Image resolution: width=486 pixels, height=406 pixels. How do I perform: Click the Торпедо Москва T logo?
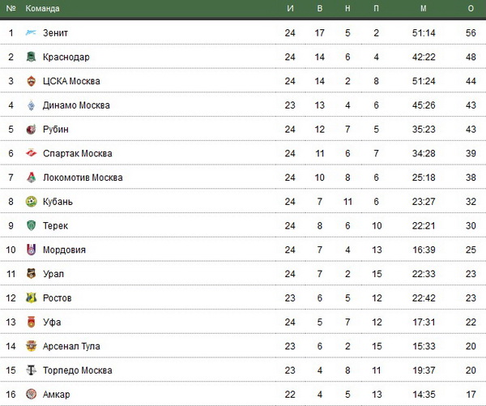click(31, 370)
